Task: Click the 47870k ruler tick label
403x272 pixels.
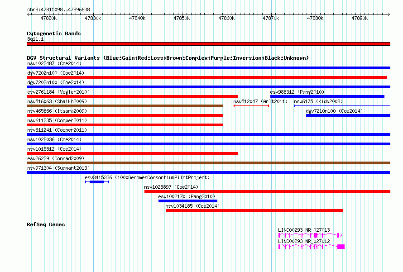Action: [x=271, y=18]
